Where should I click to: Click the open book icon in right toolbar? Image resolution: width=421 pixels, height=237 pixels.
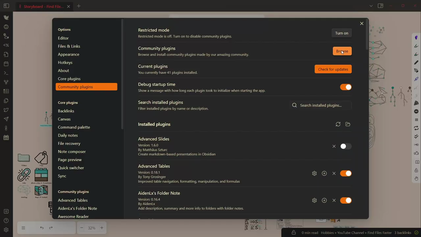pos(417,162)
